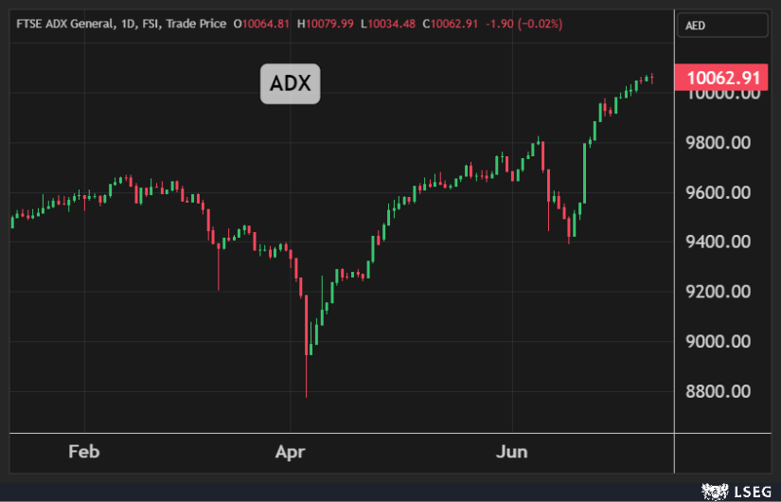Viewport: 781px width, 502px height.
Task: Click the Jun label on time axis
Action: click(512, 451)
